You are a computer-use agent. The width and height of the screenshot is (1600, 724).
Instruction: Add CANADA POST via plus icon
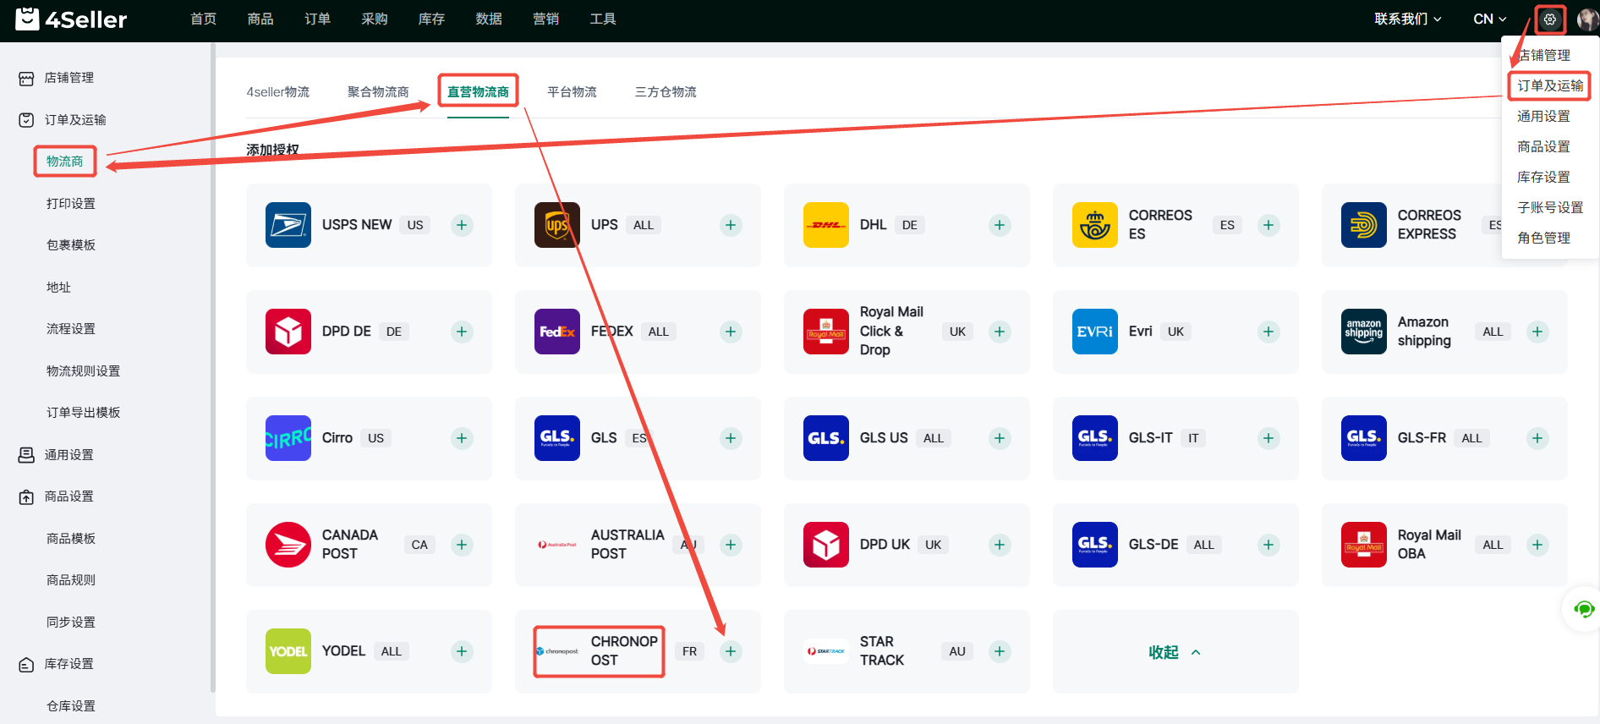pyautogui.click(x=462, y=545)
